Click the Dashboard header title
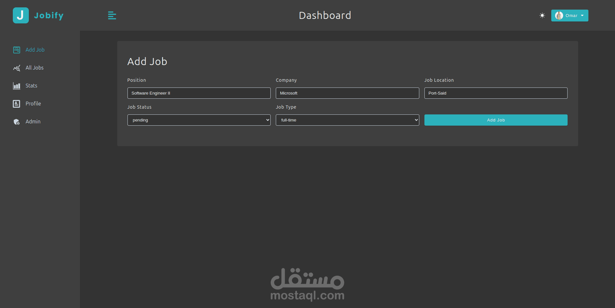Screen dimensions: 615x308 325,15
